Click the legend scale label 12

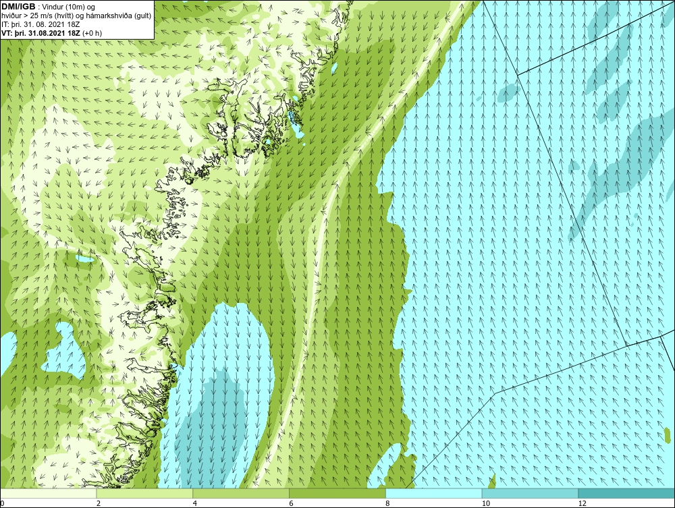583,503
